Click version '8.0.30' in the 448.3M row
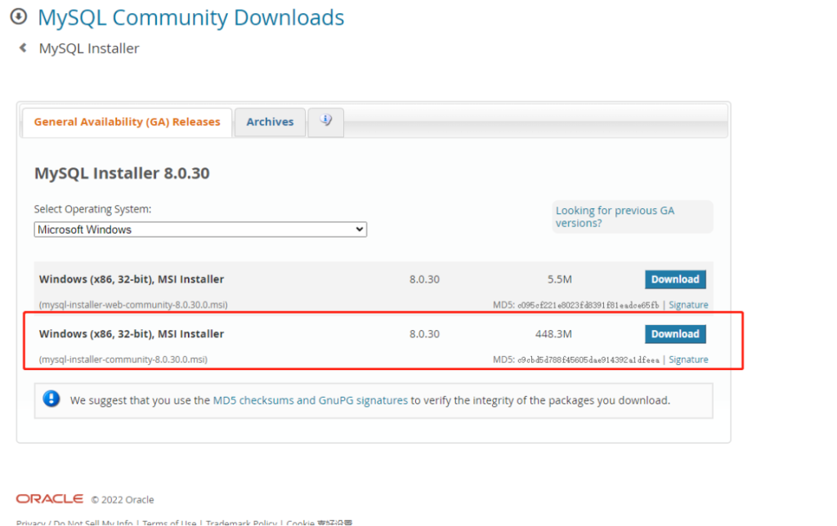Viewport: 837px width, 526px height. [x=424, y=334]
